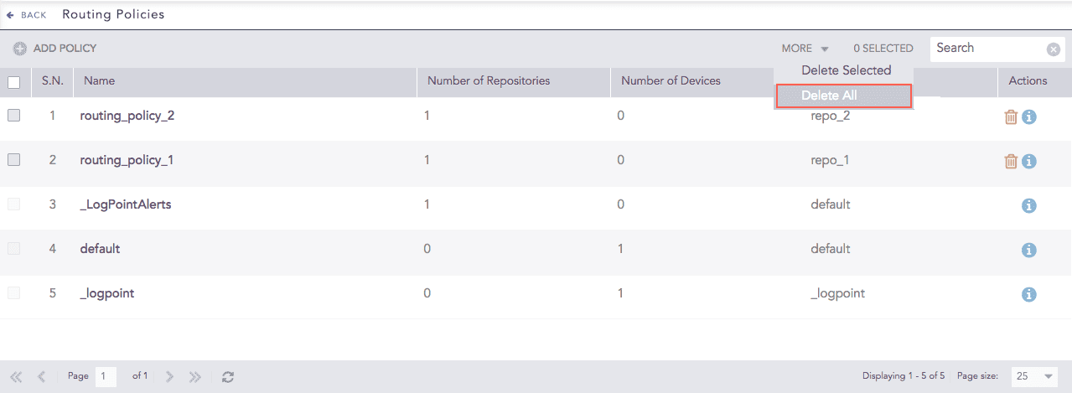Open info icon for _LogPointAlerts policy
The image size is (1072, 393).
1029,205
